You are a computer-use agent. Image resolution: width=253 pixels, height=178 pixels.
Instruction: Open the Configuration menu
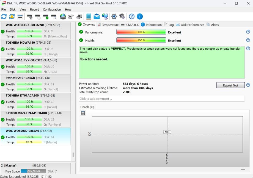[52, 10]
